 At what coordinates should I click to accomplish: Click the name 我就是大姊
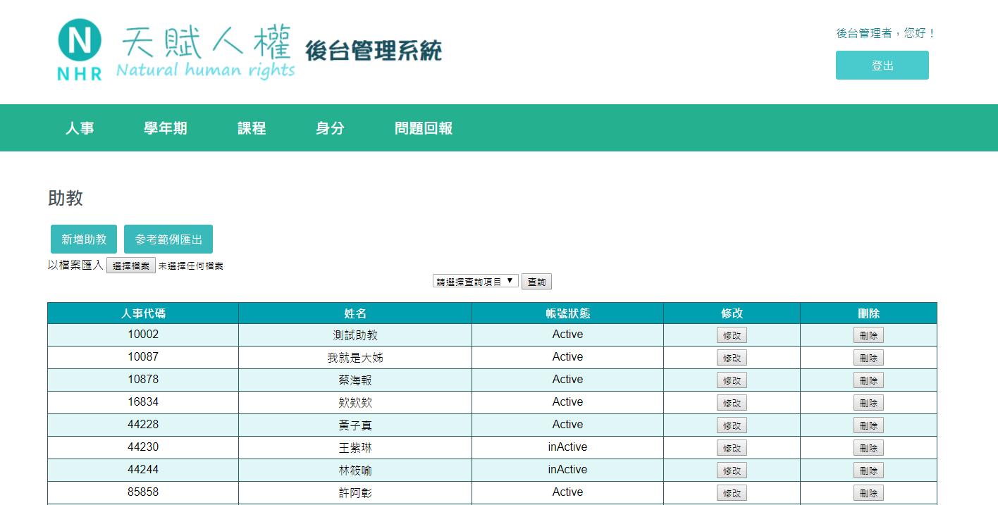click(x=355, y=358)
